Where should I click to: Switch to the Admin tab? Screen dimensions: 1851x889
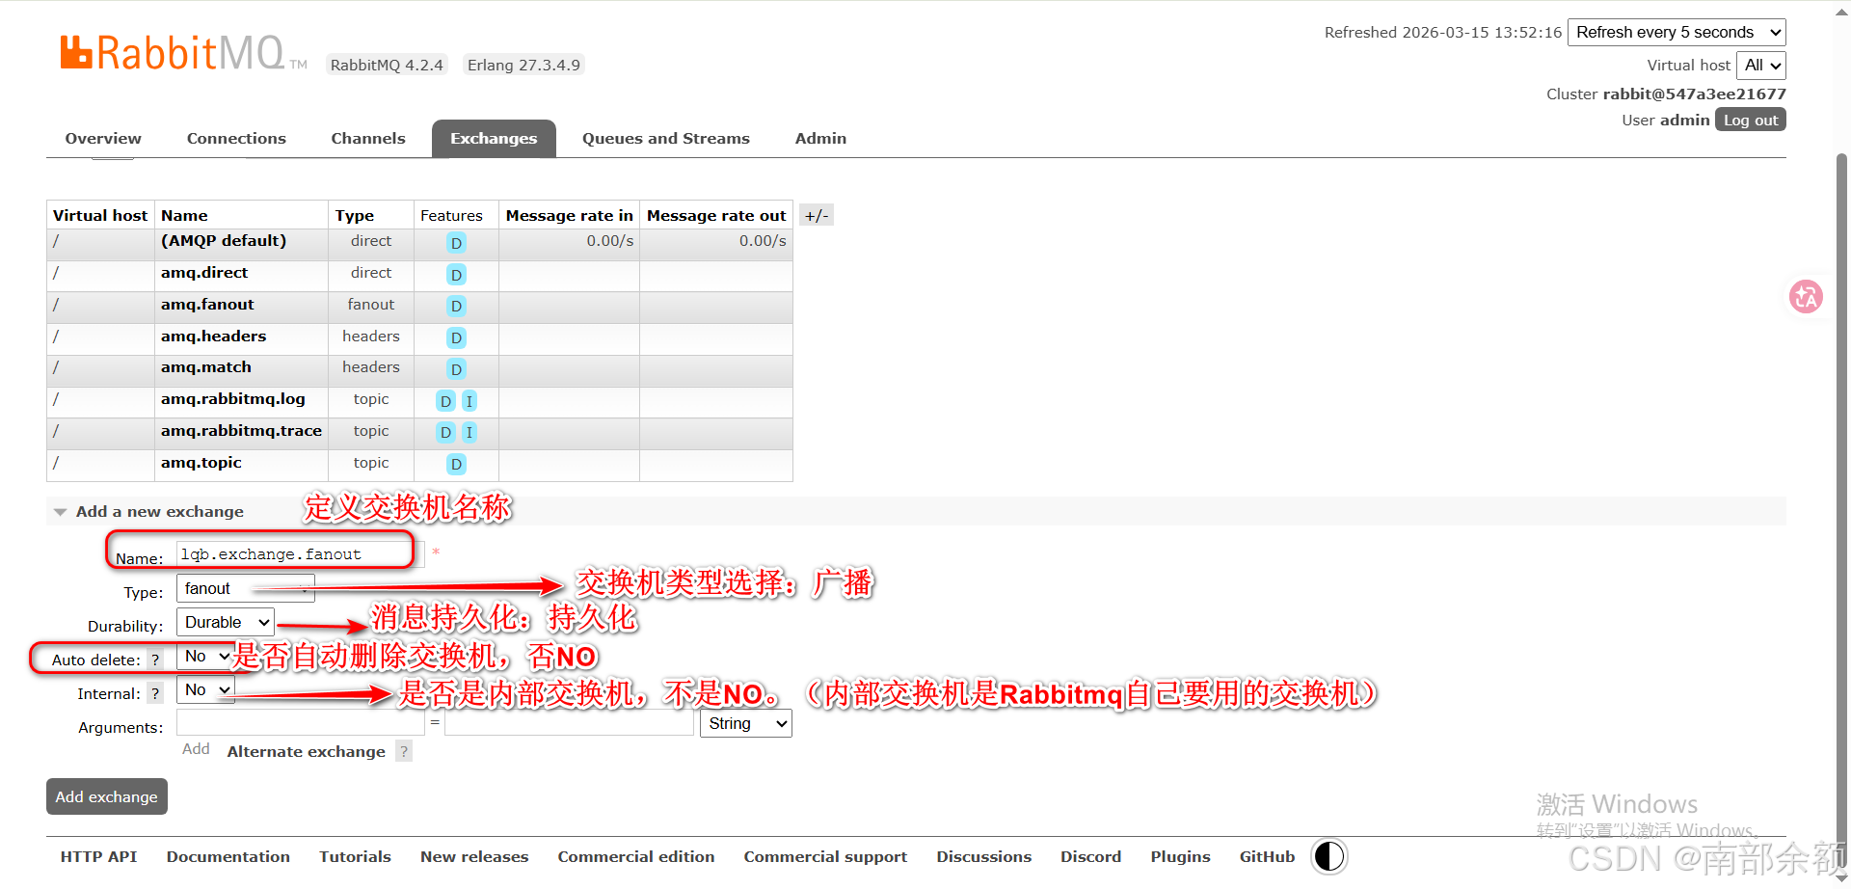820,139
